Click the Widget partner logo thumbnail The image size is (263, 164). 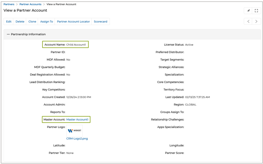[75, 130]
